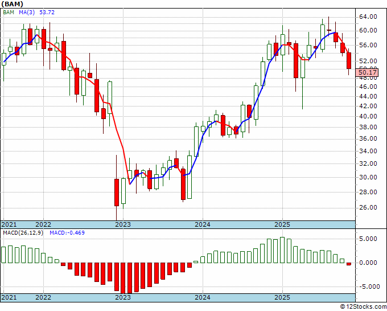Click the 32.00 price axis label
Screen dimensions: 387x311
(368, 163)
